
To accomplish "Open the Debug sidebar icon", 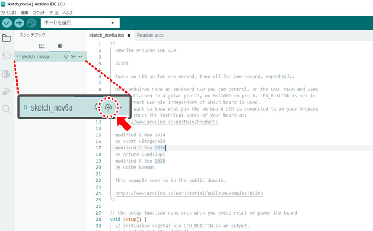I will (7, 91).
